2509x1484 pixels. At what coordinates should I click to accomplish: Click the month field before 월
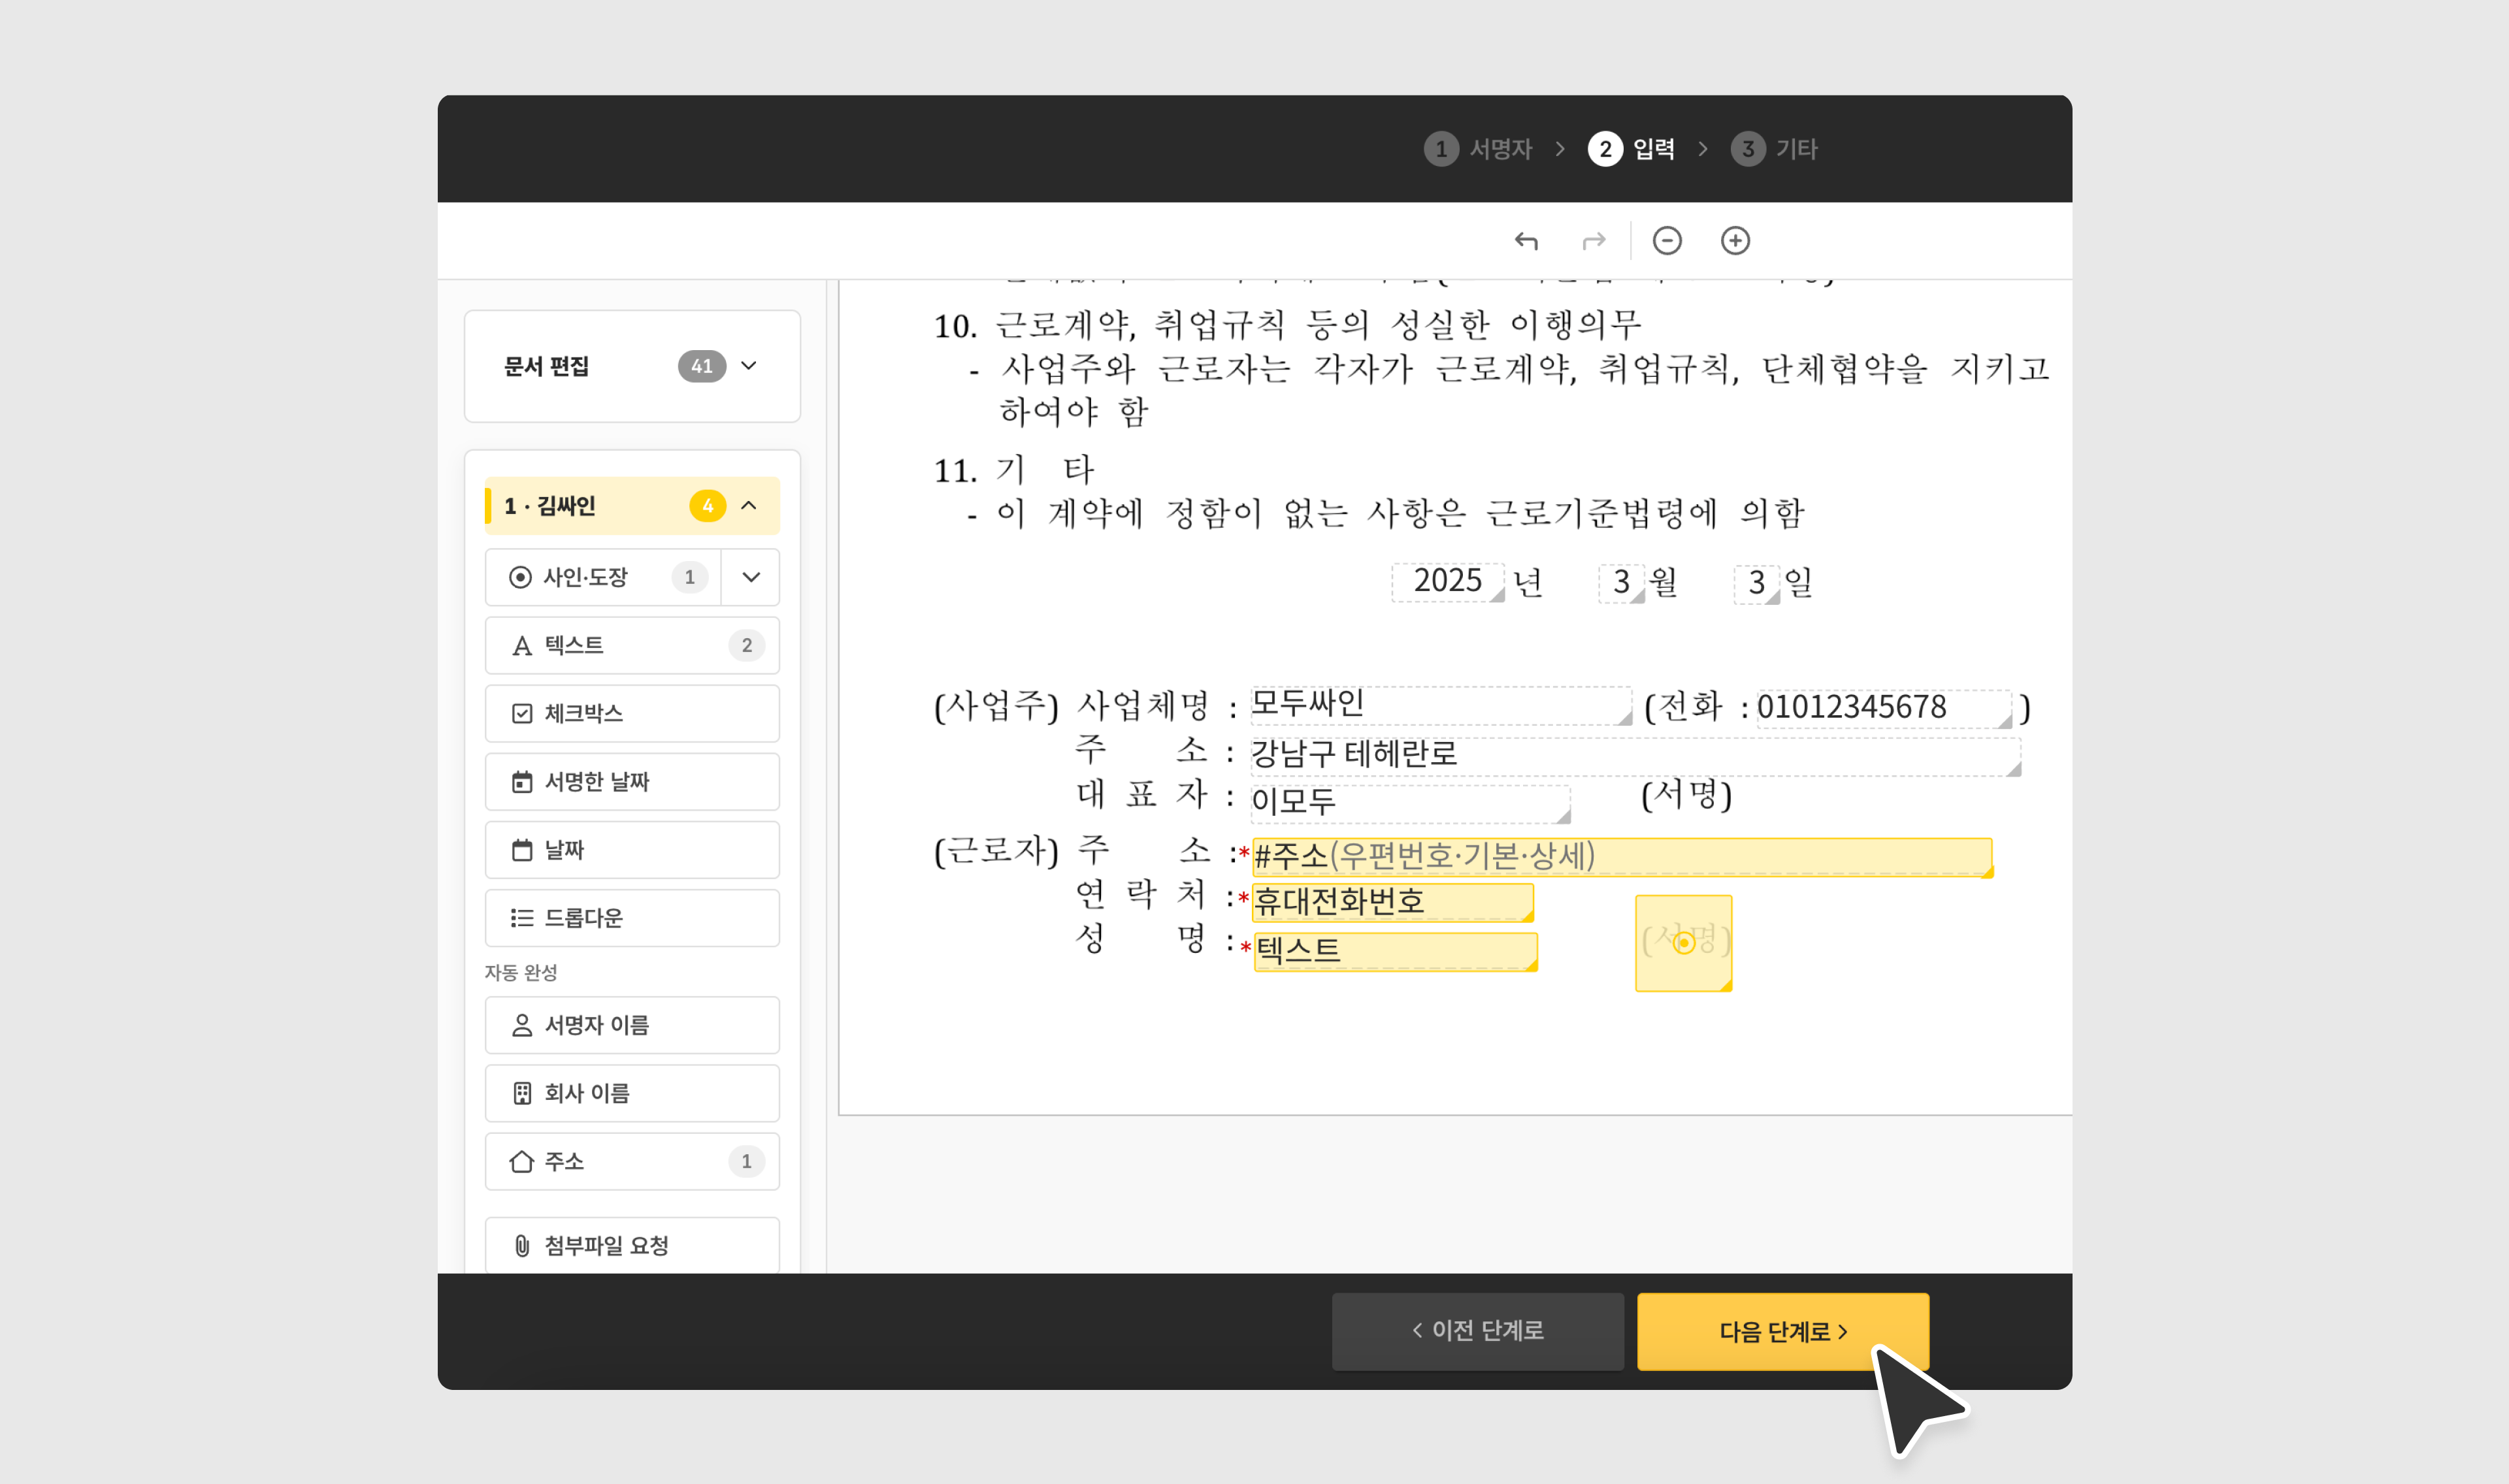coord(1621,583)
